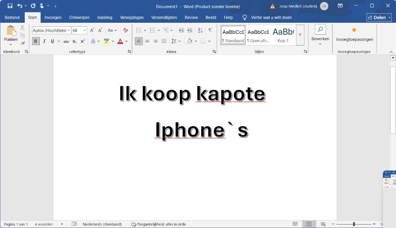Increase paragraph indent
Viewport: 396px width, 228px height.
click(189, 30)
